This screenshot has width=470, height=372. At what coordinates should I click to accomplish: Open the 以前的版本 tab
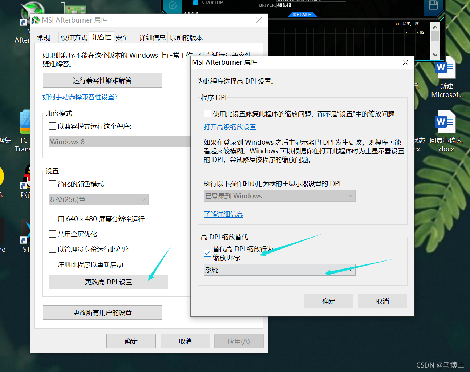pyautogui.click(x=186, y=38)
